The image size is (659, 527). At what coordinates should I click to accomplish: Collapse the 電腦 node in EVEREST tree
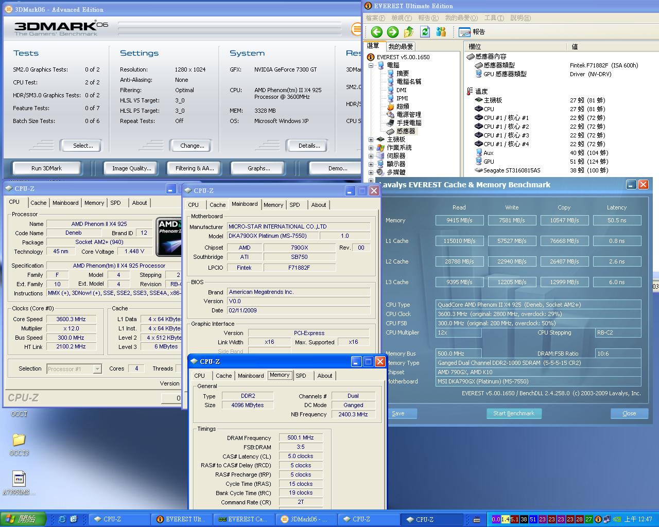click(371, 65)
